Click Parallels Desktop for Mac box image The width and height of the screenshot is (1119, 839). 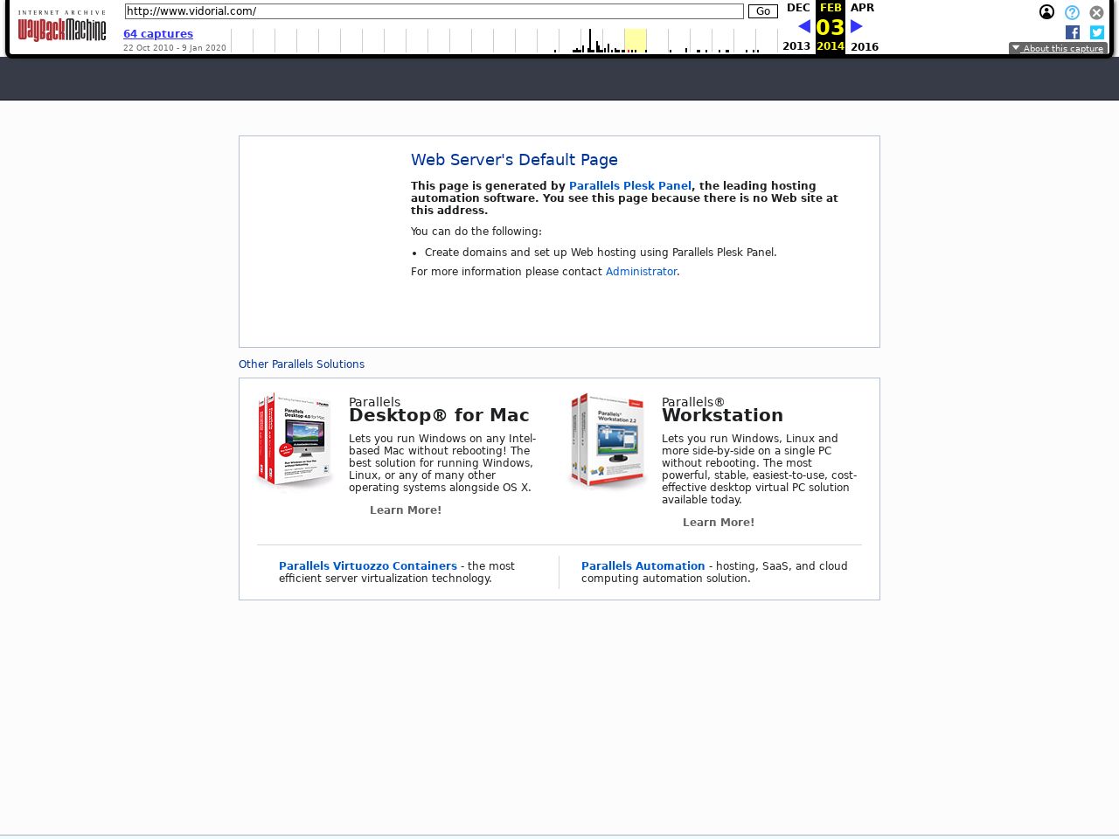coord(295,440)
